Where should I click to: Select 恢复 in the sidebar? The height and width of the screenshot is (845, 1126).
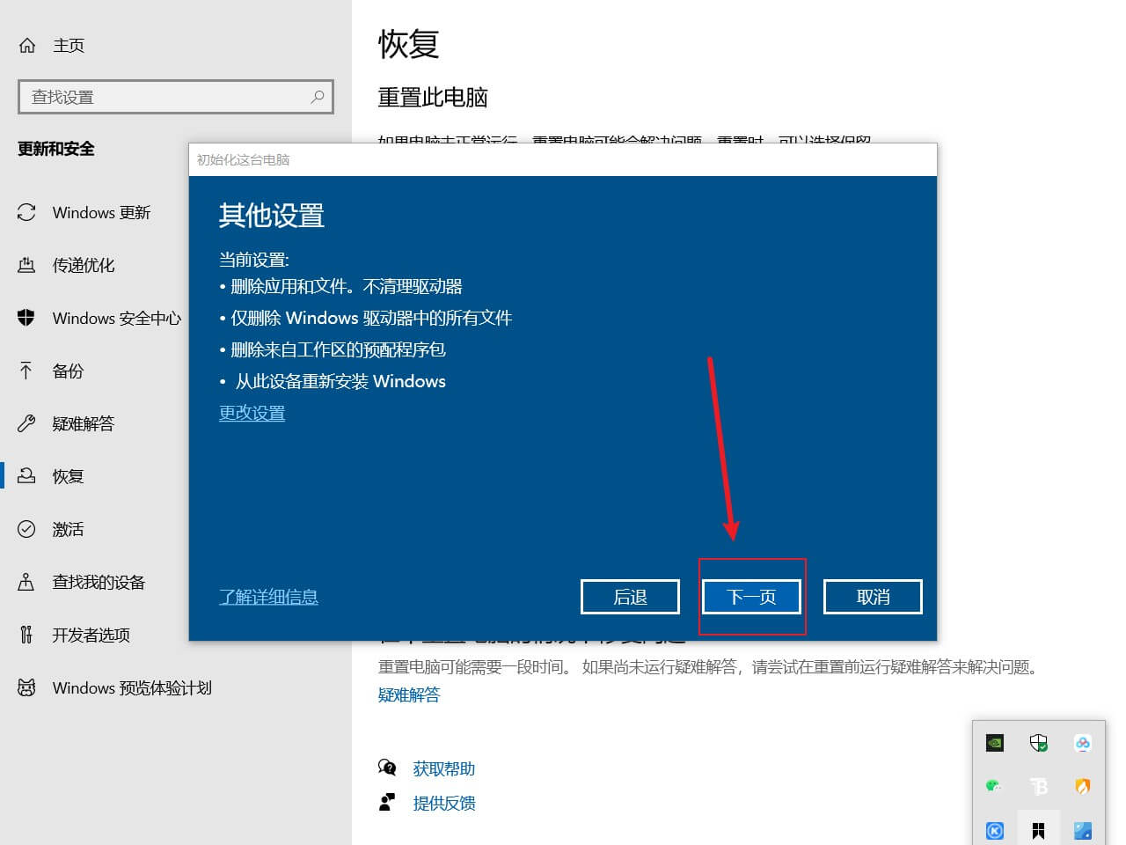click(x=68, y=476)
